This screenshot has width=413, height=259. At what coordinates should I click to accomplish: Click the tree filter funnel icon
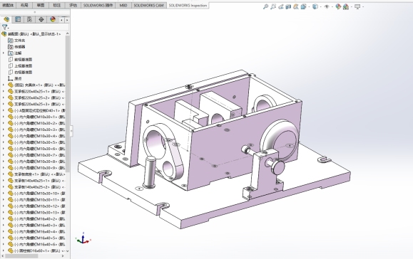pos(5,27)
